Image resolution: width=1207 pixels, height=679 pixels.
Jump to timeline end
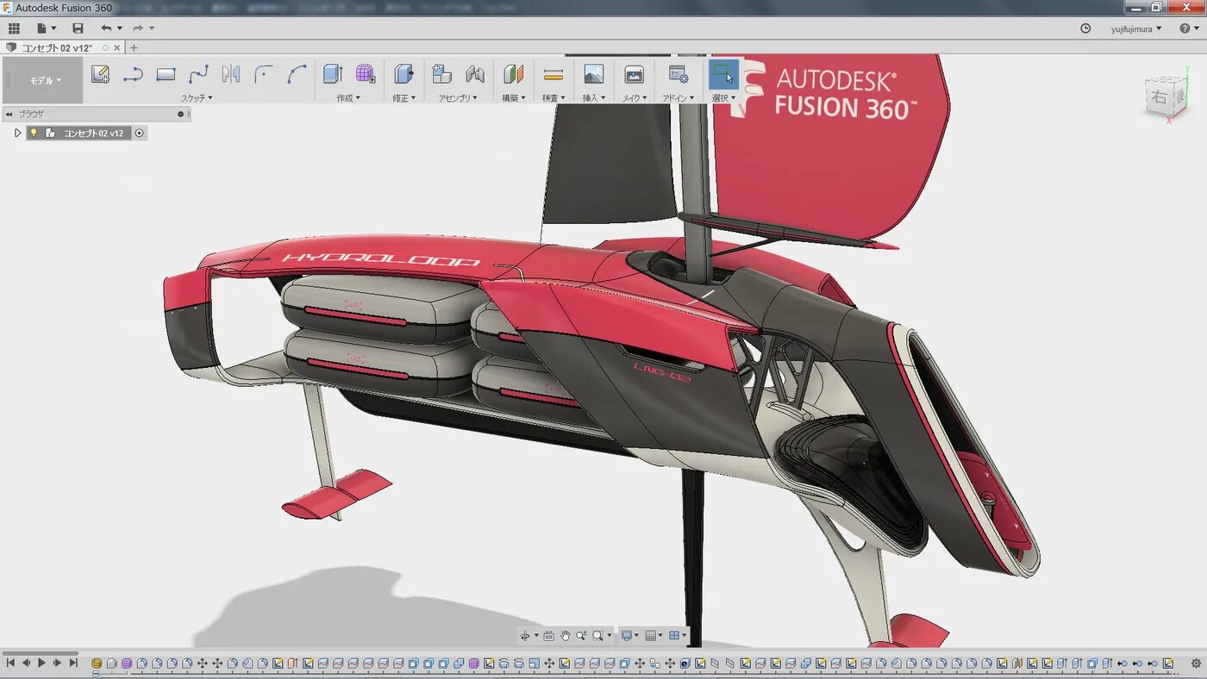tap(73, 663)
